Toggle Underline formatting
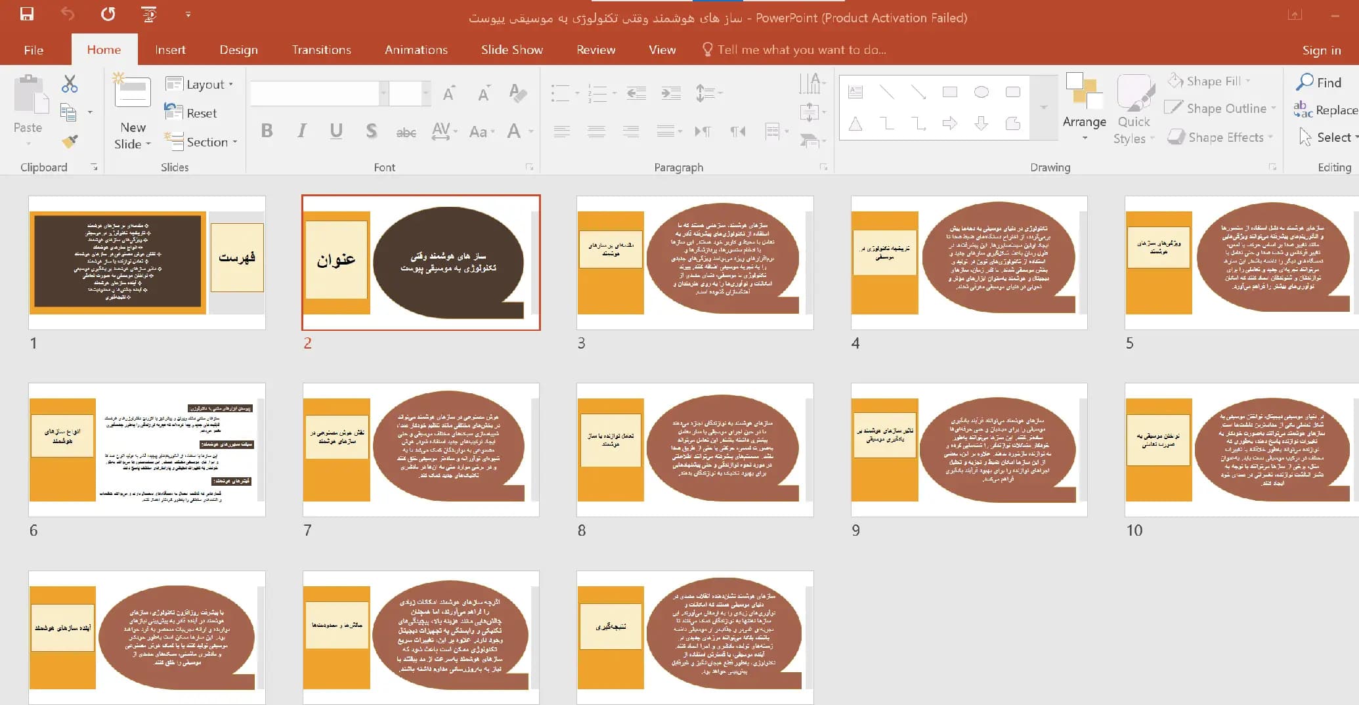Screen dimensions: 1359x705 click(336, 131)
